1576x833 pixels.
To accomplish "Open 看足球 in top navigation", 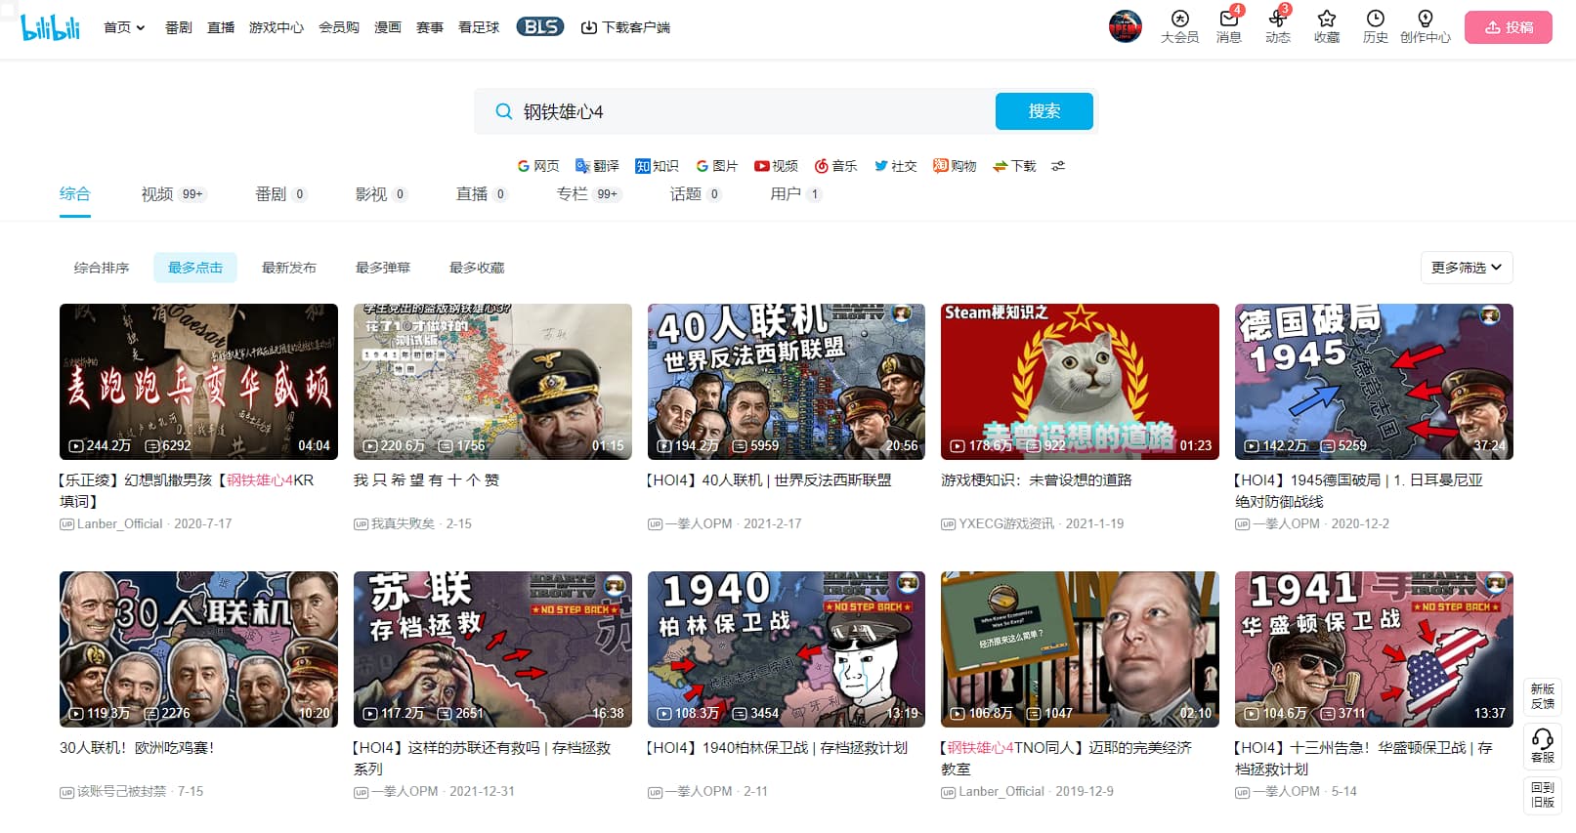I will click(x=479, y=27).
